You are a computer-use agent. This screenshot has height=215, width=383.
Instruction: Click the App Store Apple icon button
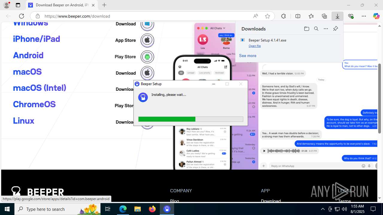click(x=147, y=40)
